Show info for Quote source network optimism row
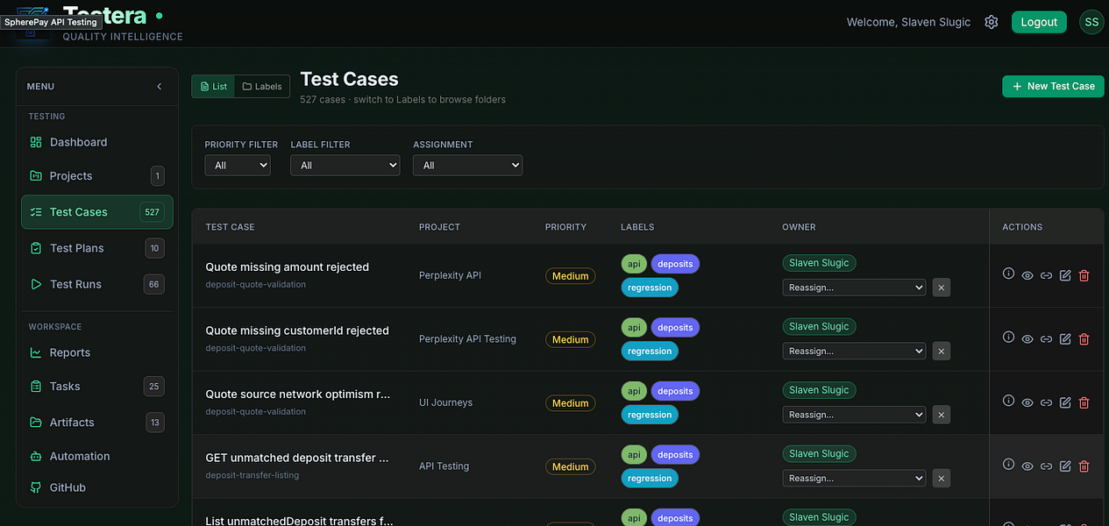Screen dimensions: 1109x526 [x=1008, y=401]
